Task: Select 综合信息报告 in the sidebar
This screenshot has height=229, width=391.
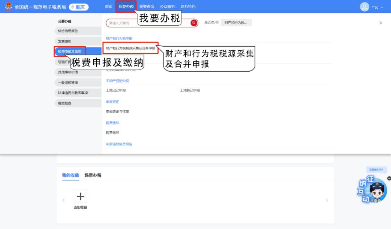Action: pyautogui.click(x=68, y=31)
